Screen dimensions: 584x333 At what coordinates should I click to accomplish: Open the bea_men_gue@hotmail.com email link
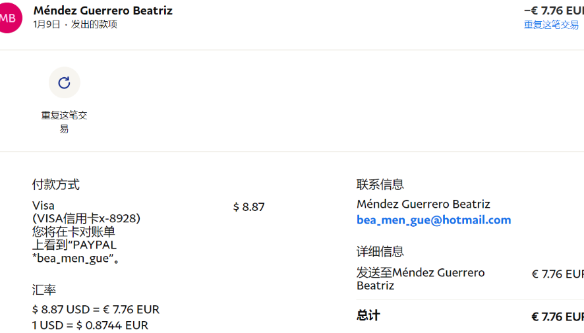coord(434,220)
